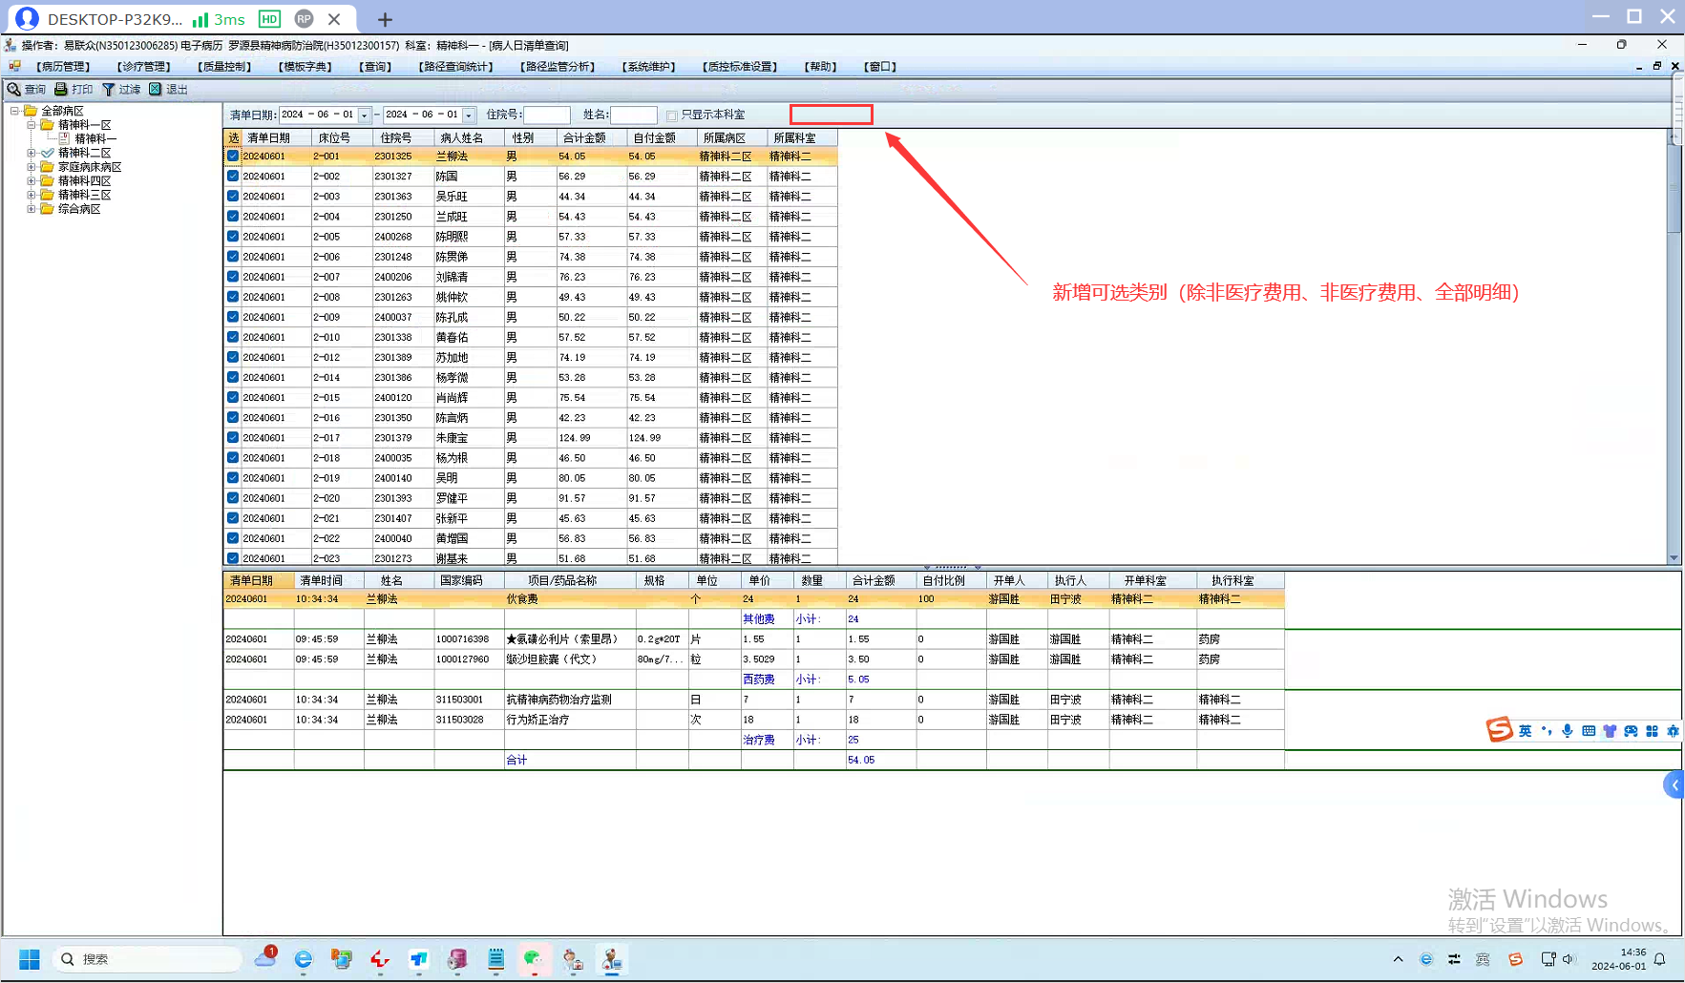1685x983 pixels.
Task: Open the end date dropdown arrow
Action: coord(469,115)
